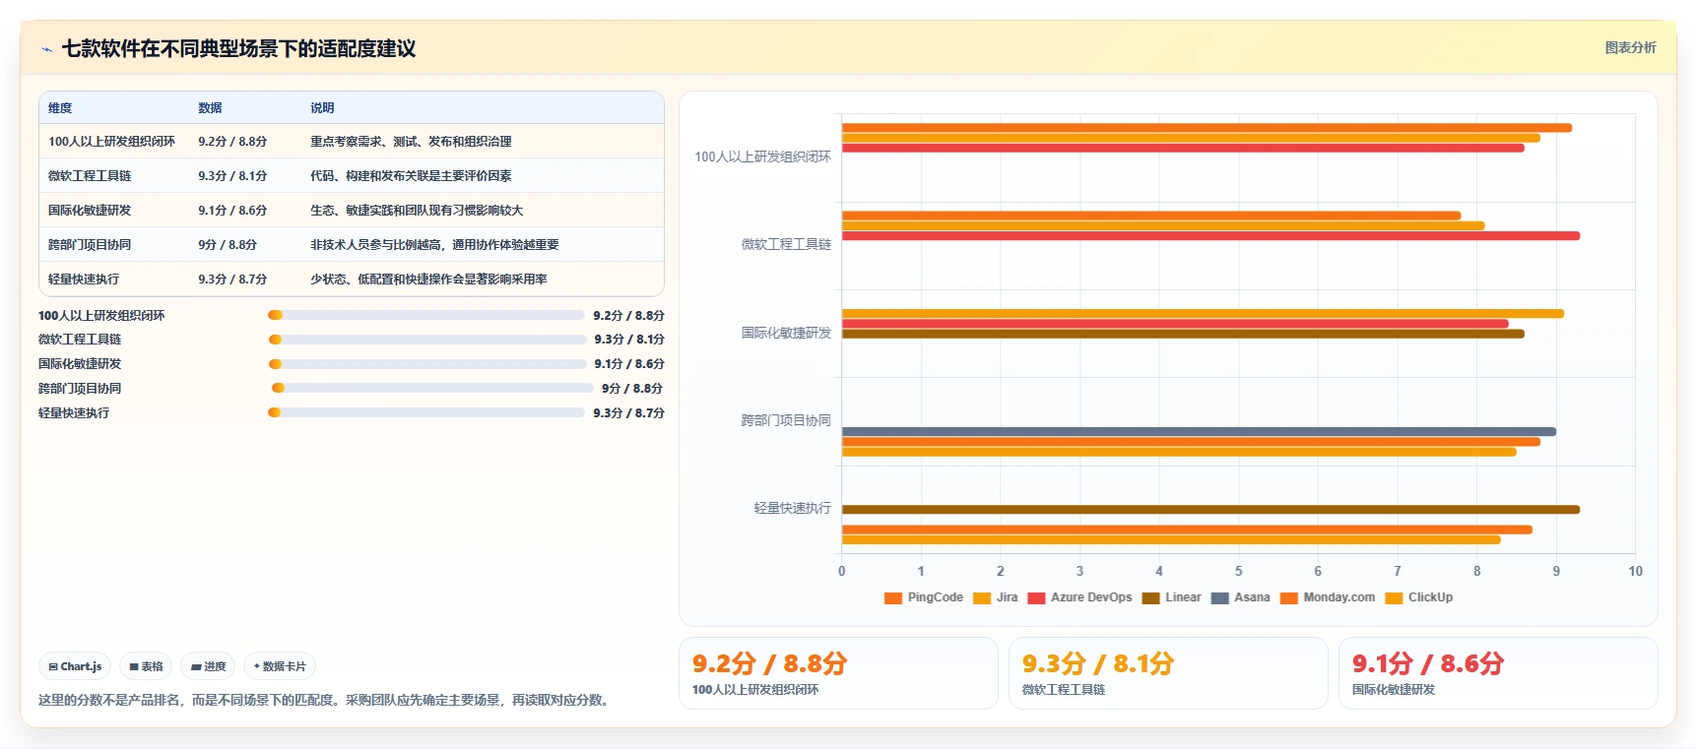Select table cell 100人以上研发组织闭环
This screenshot has width=1697, height=749.
coord(112,142)
